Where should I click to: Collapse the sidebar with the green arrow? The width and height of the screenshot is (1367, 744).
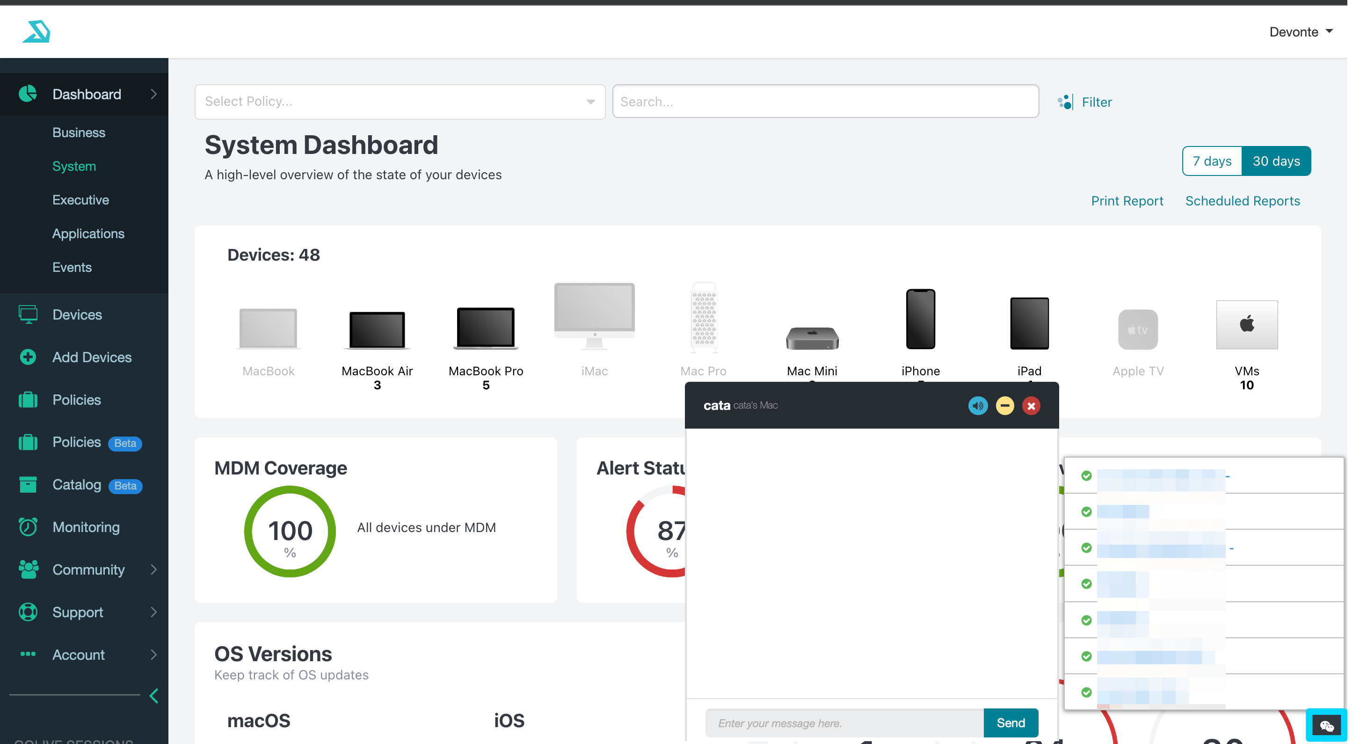coord(154,696)
